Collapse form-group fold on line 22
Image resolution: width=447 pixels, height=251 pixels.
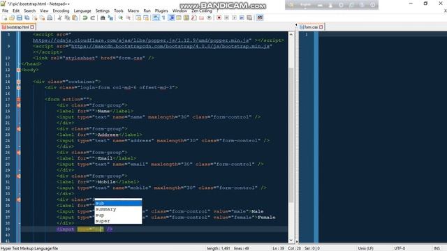tap(19, 129)
